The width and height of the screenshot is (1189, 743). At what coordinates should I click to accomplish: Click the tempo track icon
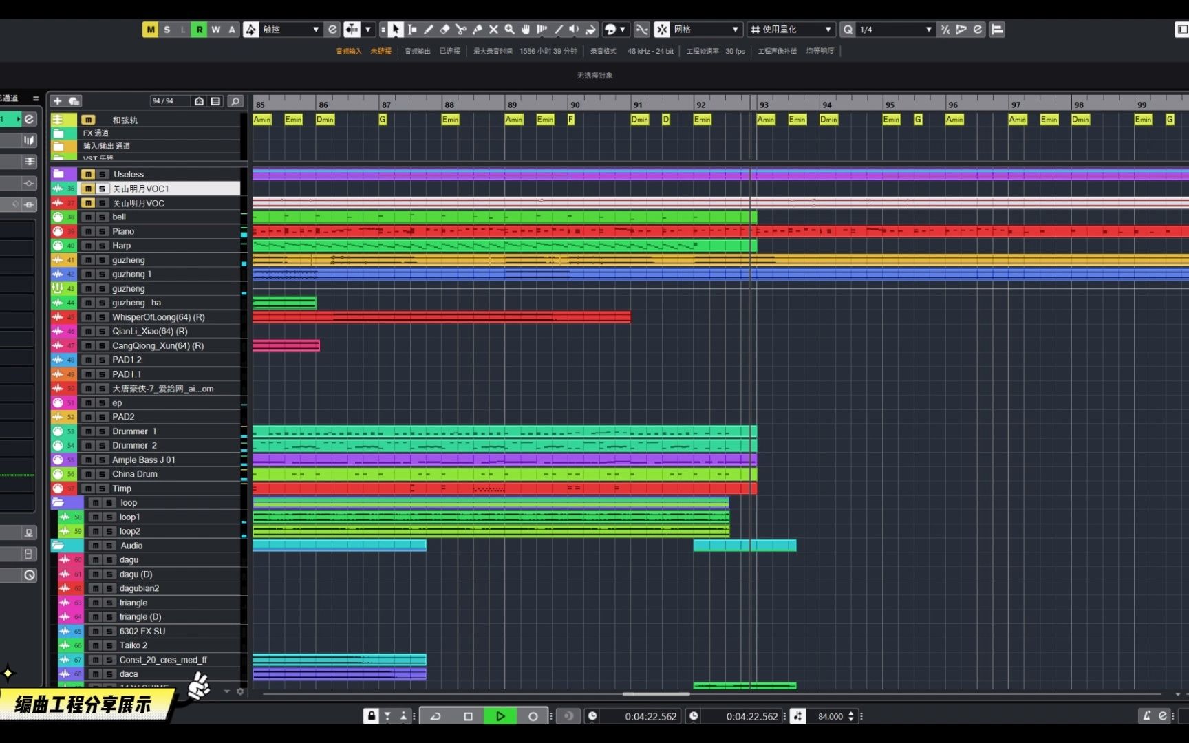(797, 716)
